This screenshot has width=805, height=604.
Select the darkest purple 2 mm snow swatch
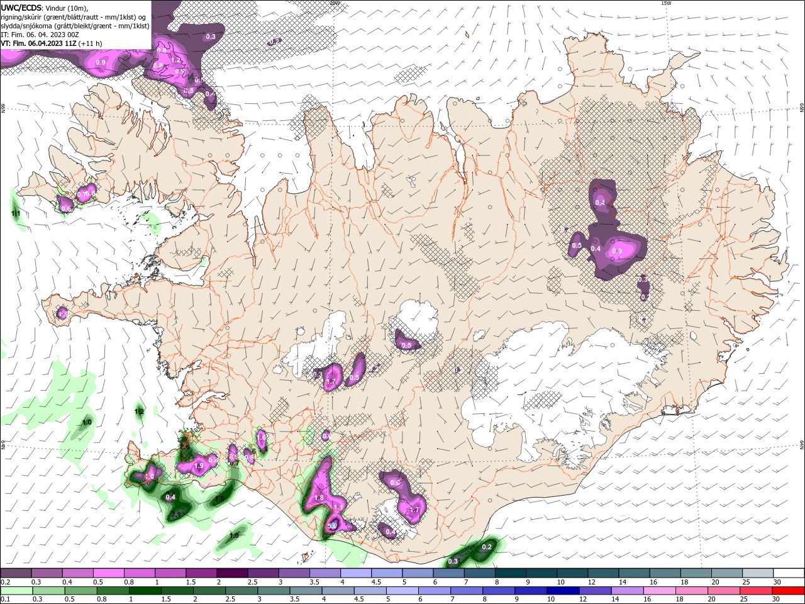click(232, 573)
